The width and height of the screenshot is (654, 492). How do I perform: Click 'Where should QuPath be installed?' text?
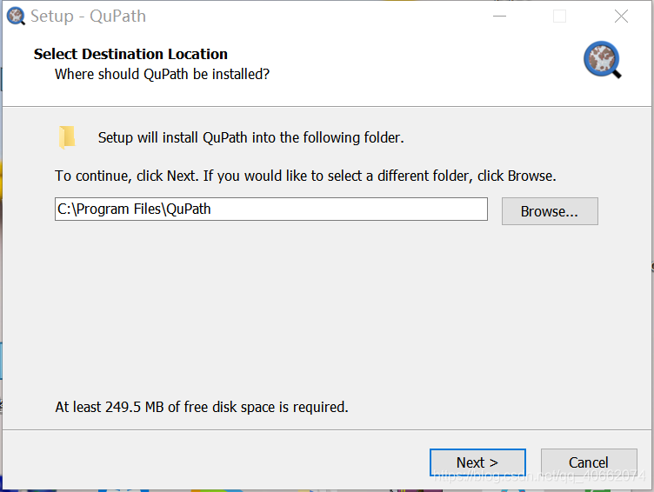tap(163, 74)
